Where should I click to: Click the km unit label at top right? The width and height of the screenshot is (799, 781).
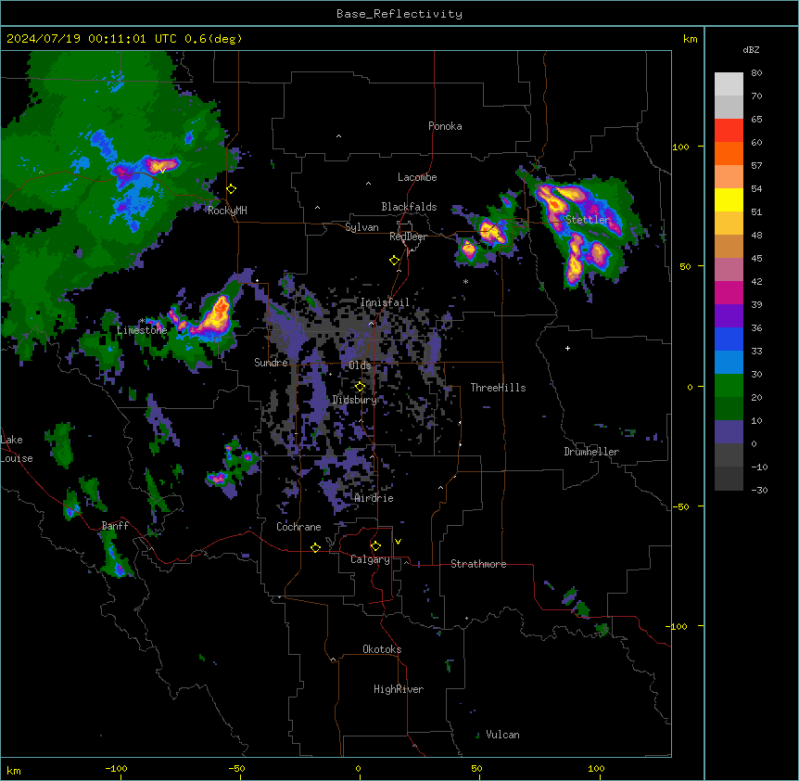point(690,39)
